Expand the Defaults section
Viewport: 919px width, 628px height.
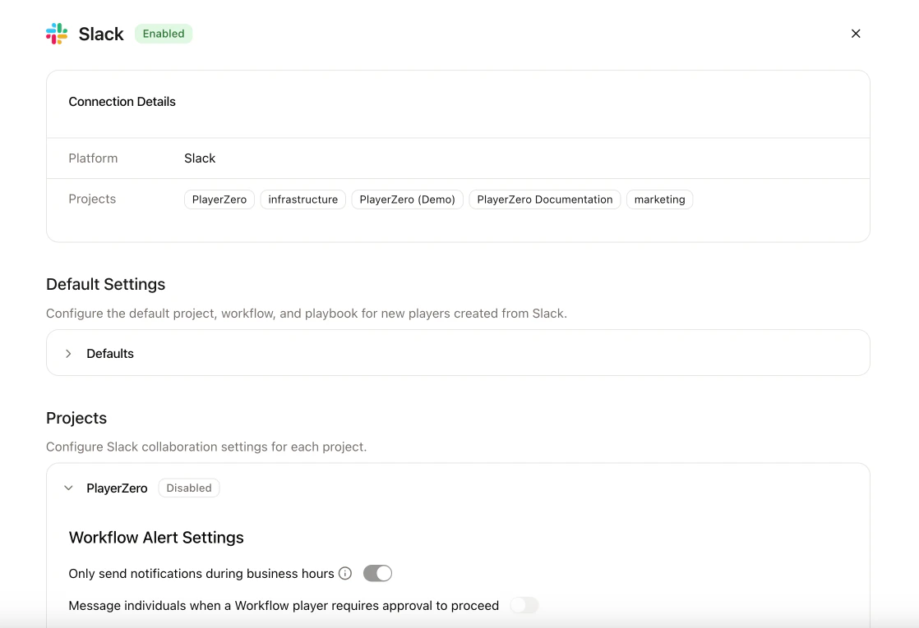pyautogui.click(x=69, y=353)
